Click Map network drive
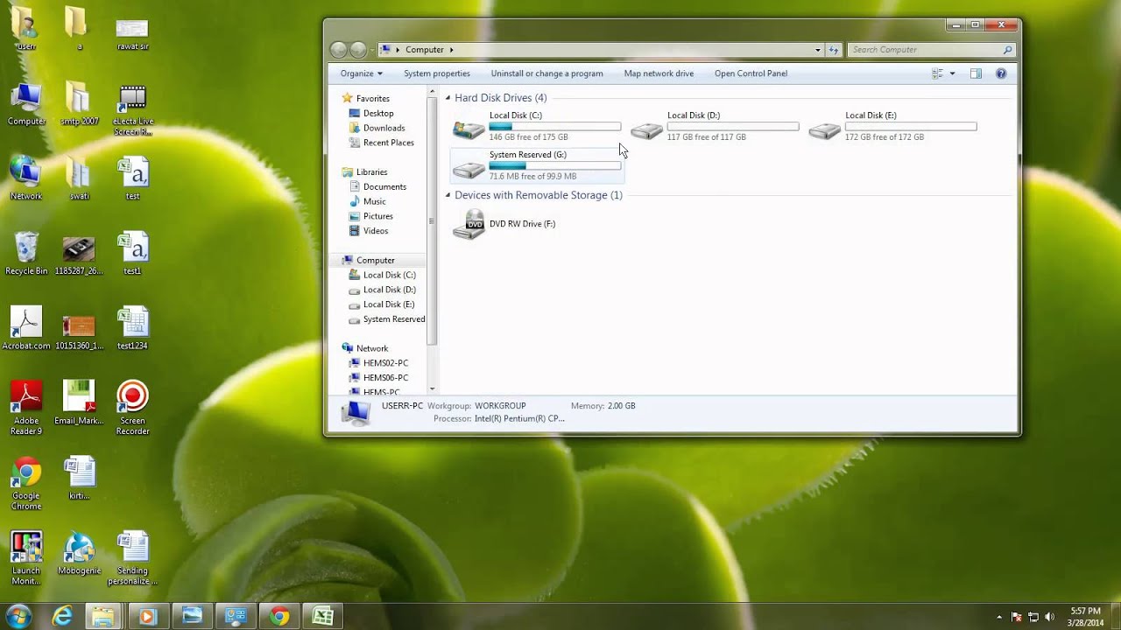This screenshot has height=630, width=1121. point(659,73)
